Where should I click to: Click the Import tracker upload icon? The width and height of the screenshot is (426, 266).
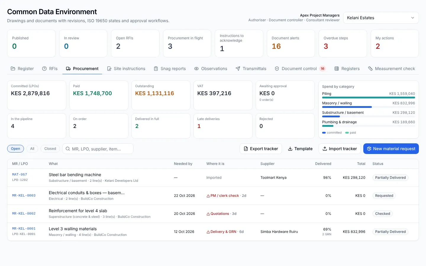[325, 149]
